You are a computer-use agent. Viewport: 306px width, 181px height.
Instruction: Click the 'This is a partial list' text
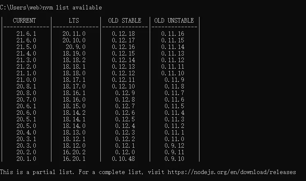(37, 172)
